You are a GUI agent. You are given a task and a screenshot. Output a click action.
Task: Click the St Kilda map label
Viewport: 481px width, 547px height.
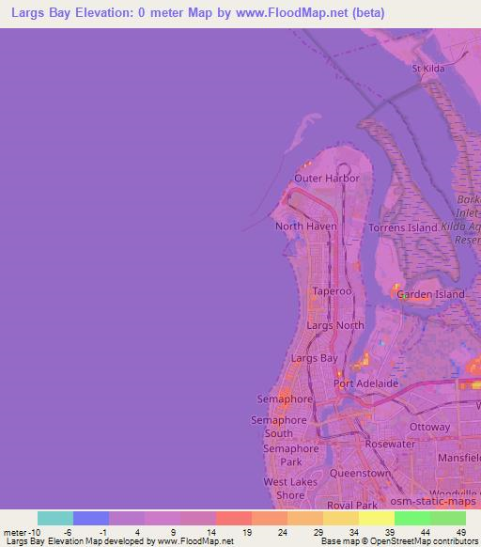point(428,69)
